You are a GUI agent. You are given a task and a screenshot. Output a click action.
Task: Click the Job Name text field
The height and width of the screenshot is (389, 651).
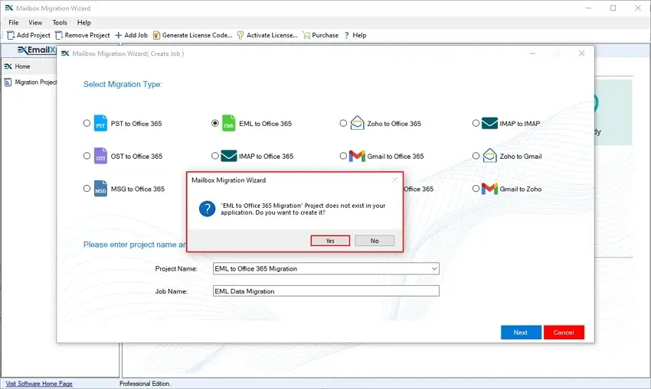tap(325, 291)
